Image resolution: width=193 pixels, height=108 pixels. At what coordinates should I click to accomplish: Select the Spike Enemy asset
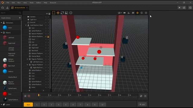(x=10, y=88)
